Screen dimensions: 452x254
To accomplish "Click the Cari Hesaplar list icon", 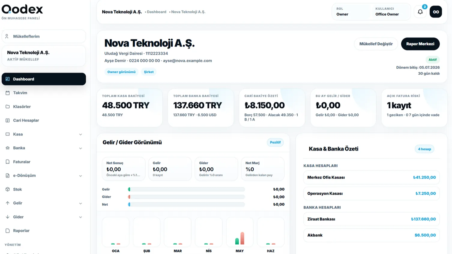I will (x=8, y=121).
